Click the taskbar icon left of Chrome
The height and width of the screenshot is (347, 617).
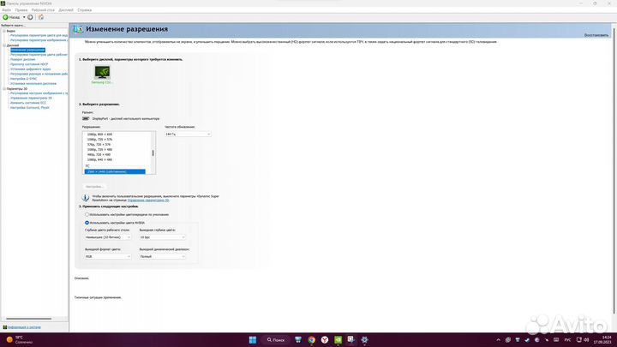(x=298, y=340)
